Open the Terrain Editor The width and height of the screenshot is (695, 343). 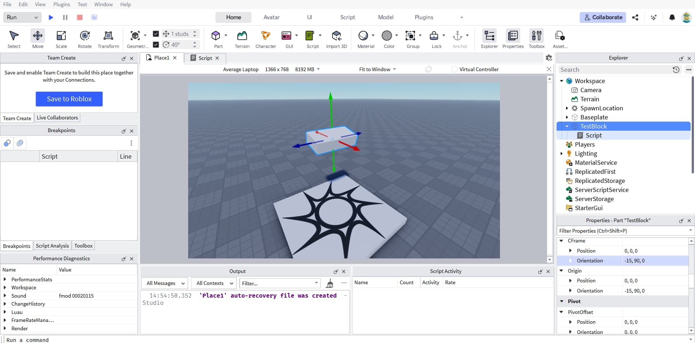point(241,38)
